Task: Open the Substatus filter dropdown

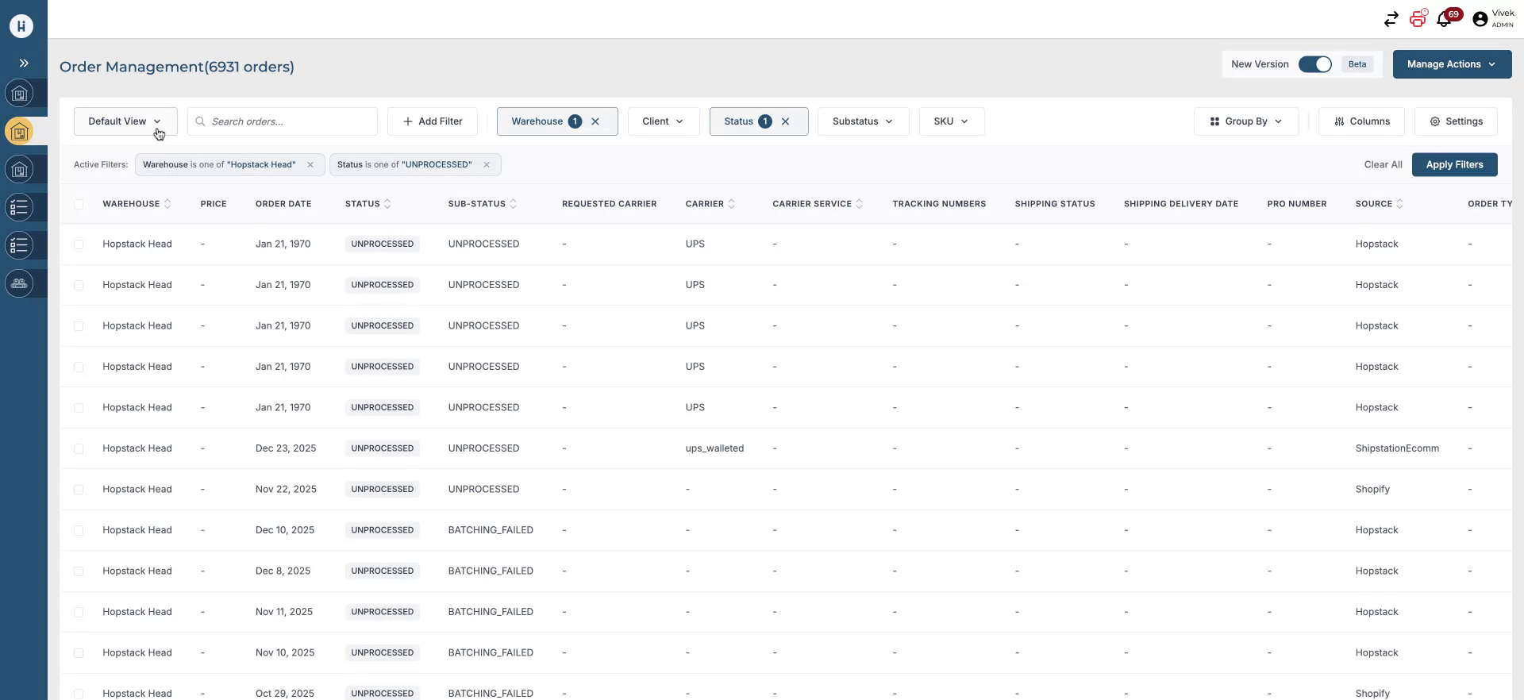Action: (862, 121)
